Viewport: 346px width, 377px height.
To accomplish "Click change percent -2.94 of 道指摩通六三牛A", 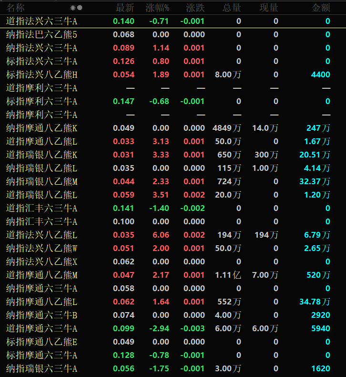I will click(159, 328).
